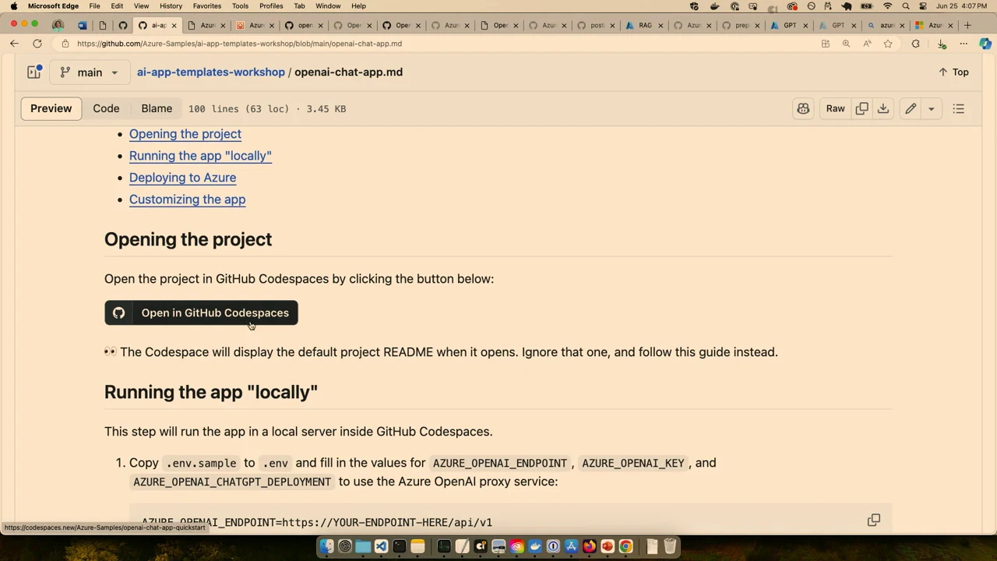Open the downloads icon in toolbar
997x561 pixels.
[941, 44]
